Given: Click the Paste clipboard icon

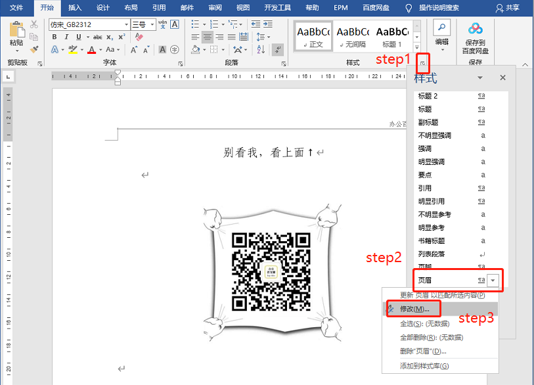Looking at the screenshot, I should (16, 30).
